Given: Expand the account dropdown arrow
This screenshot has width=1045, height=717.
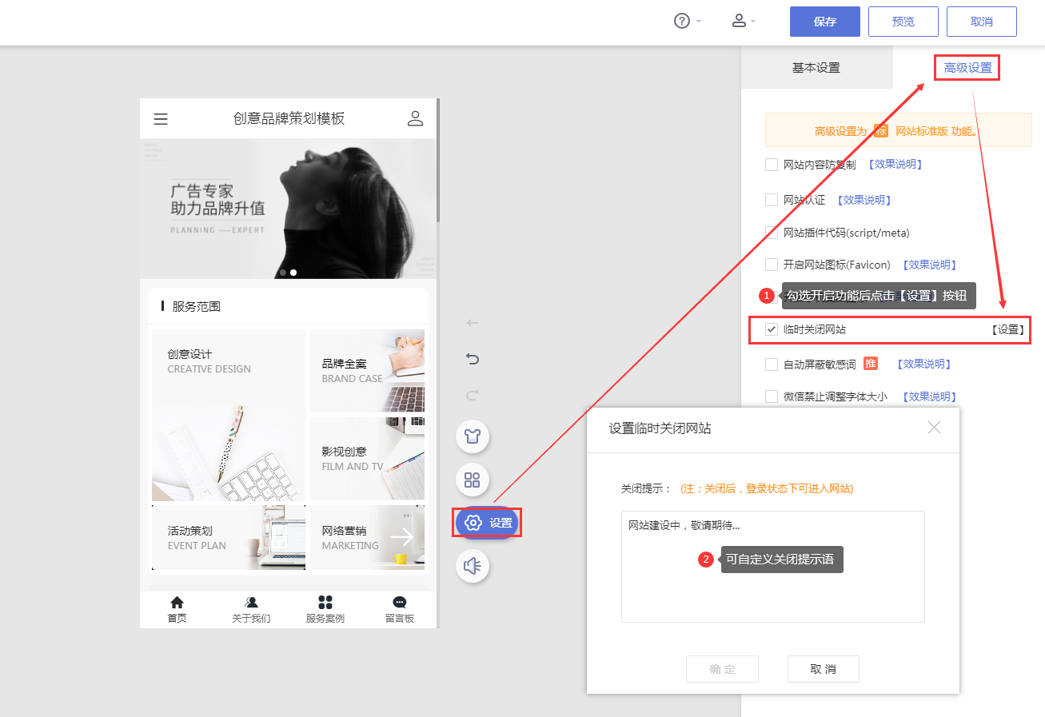Looking at the screenshot, I should 753,22.
